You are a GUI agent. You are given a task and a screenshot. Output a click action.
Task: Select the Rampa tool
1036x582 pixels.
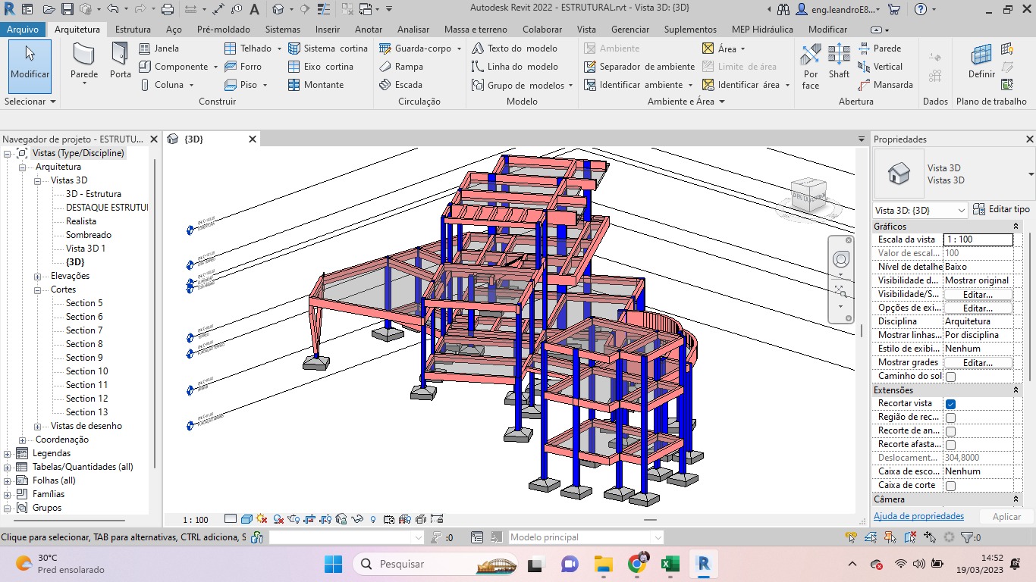click(x=401, y=67)
